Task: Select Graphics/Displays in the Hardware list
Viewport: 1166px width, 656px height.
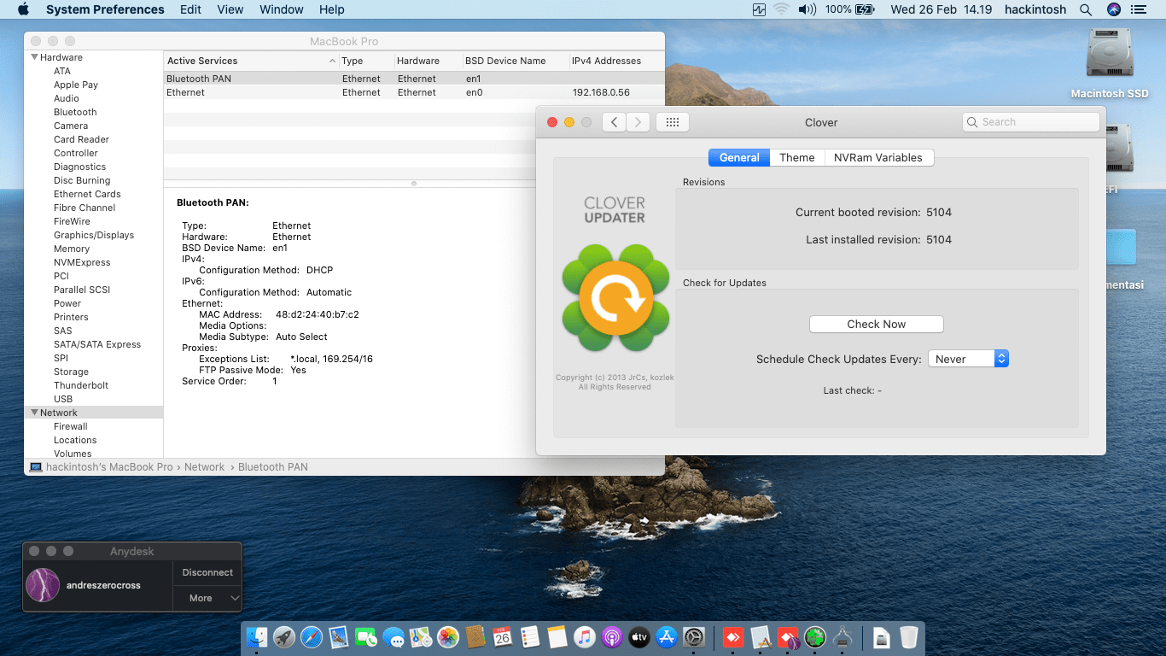Action: [x=94, y=235]
